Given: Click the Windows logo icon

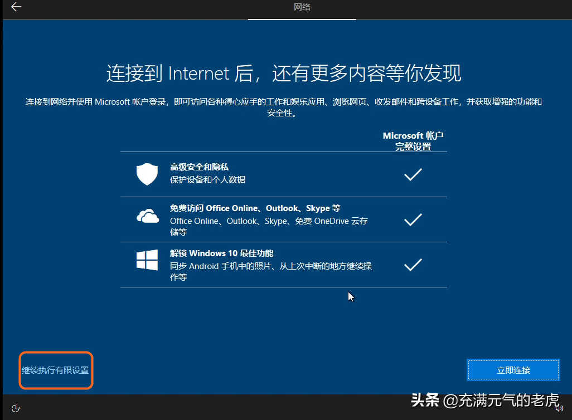Looking at the screenshot, I should coord(147,260).
